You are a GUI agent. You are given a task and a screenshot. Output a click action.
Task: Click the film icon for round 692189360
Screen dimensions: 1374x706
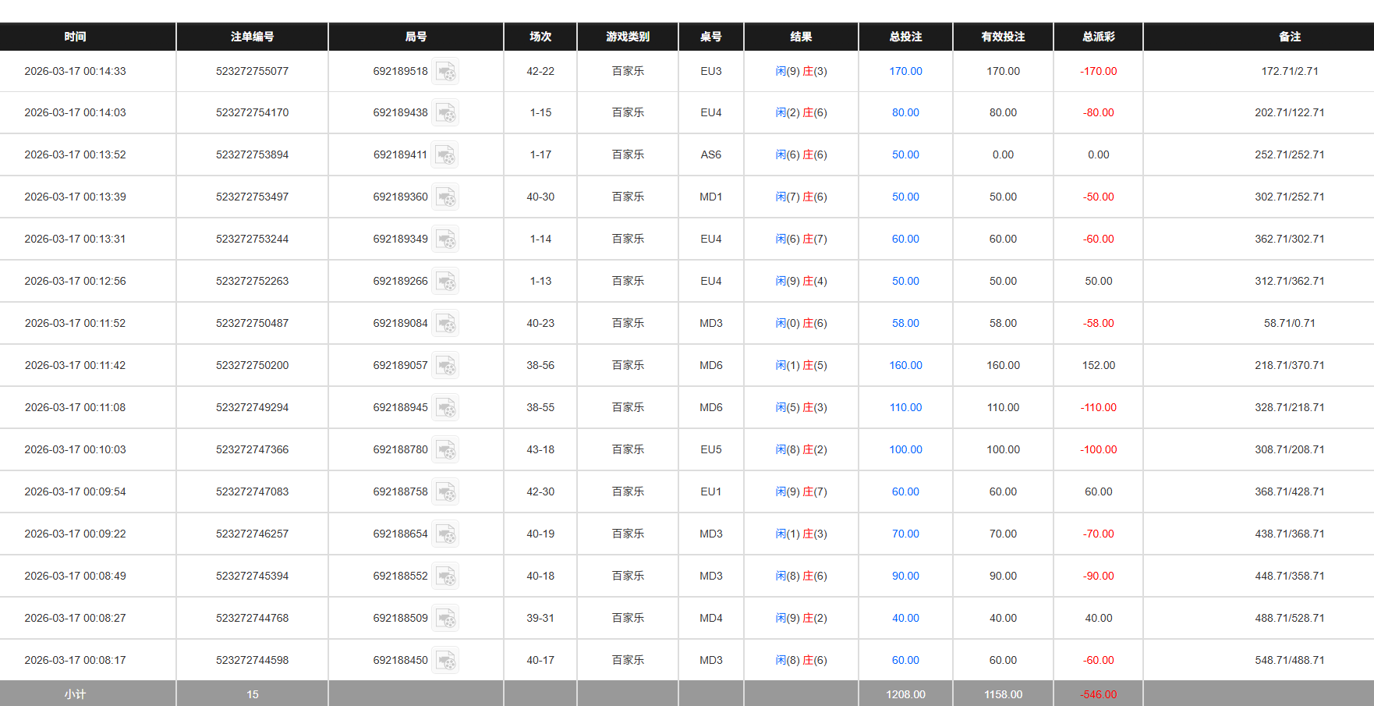[445, 197]
